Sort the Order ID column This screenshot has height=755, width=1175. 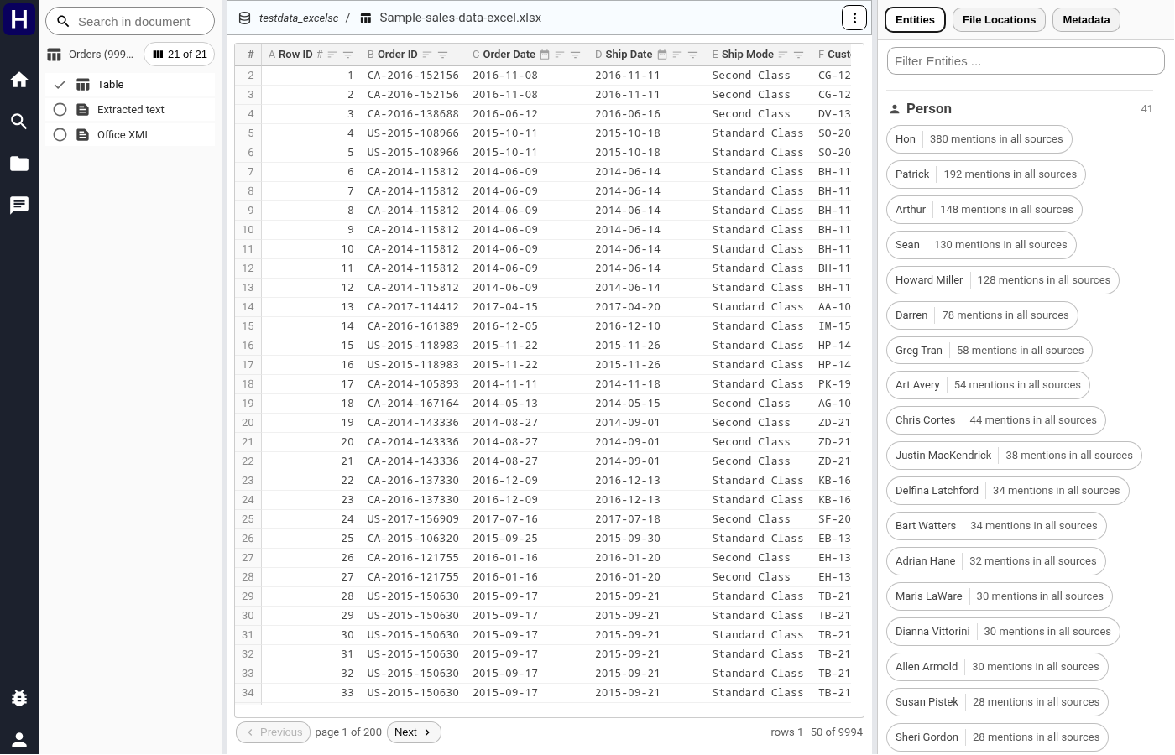coord(427,55)
